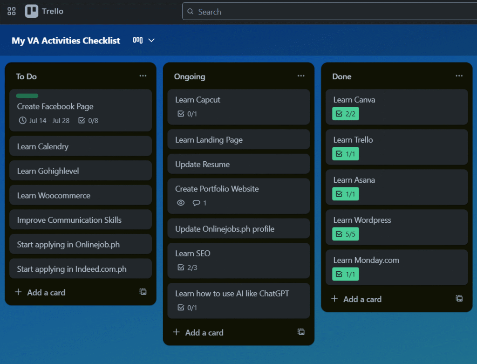Open the Learn Gohighlevel card
This screenshot has height=364, width=477.
tap(81, 171)
